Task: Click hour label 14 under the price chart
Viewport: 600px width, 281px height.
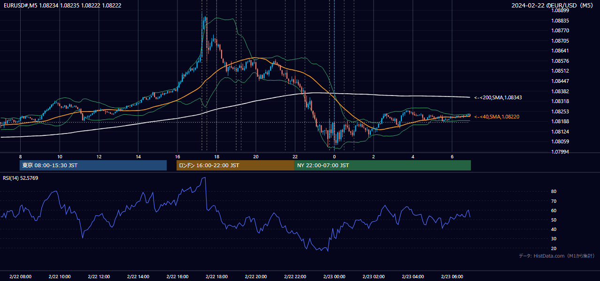Action: (138, 156)
